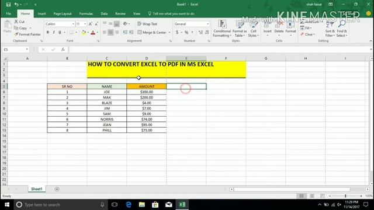Click the Orientation text angle icon
The width and height of the screenshot is (374, 210).
tap(125, 24)
